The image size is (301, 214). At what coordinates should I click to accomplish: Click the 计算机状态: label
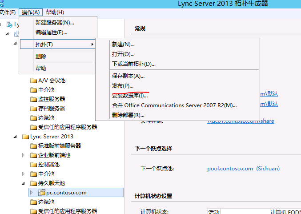pyautogui.click(x=155, y=211)
